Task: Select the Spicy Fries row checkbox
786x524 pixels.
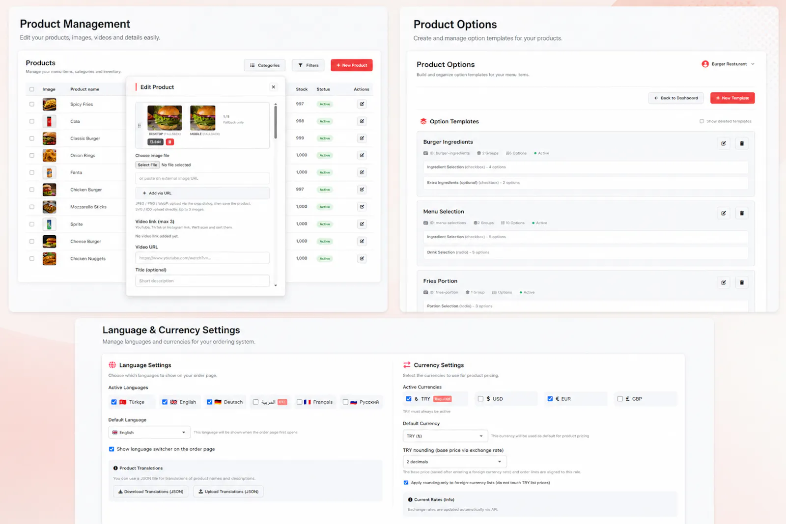Action: point(32,104)
